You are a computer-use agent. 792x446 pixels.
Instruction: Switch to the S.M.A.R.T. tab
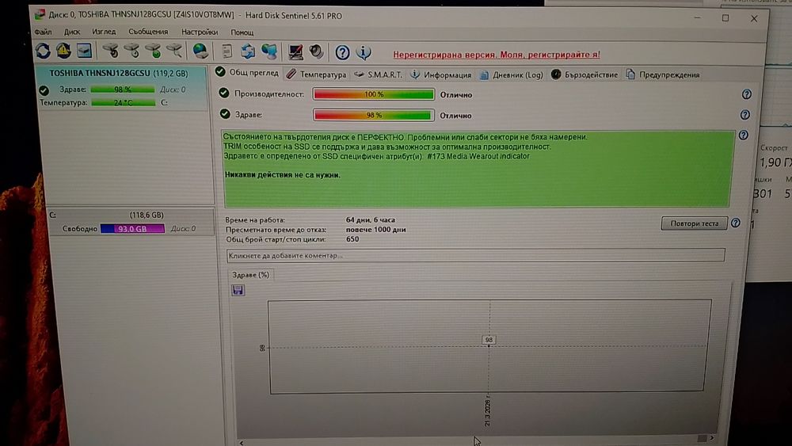pos(379,74)
